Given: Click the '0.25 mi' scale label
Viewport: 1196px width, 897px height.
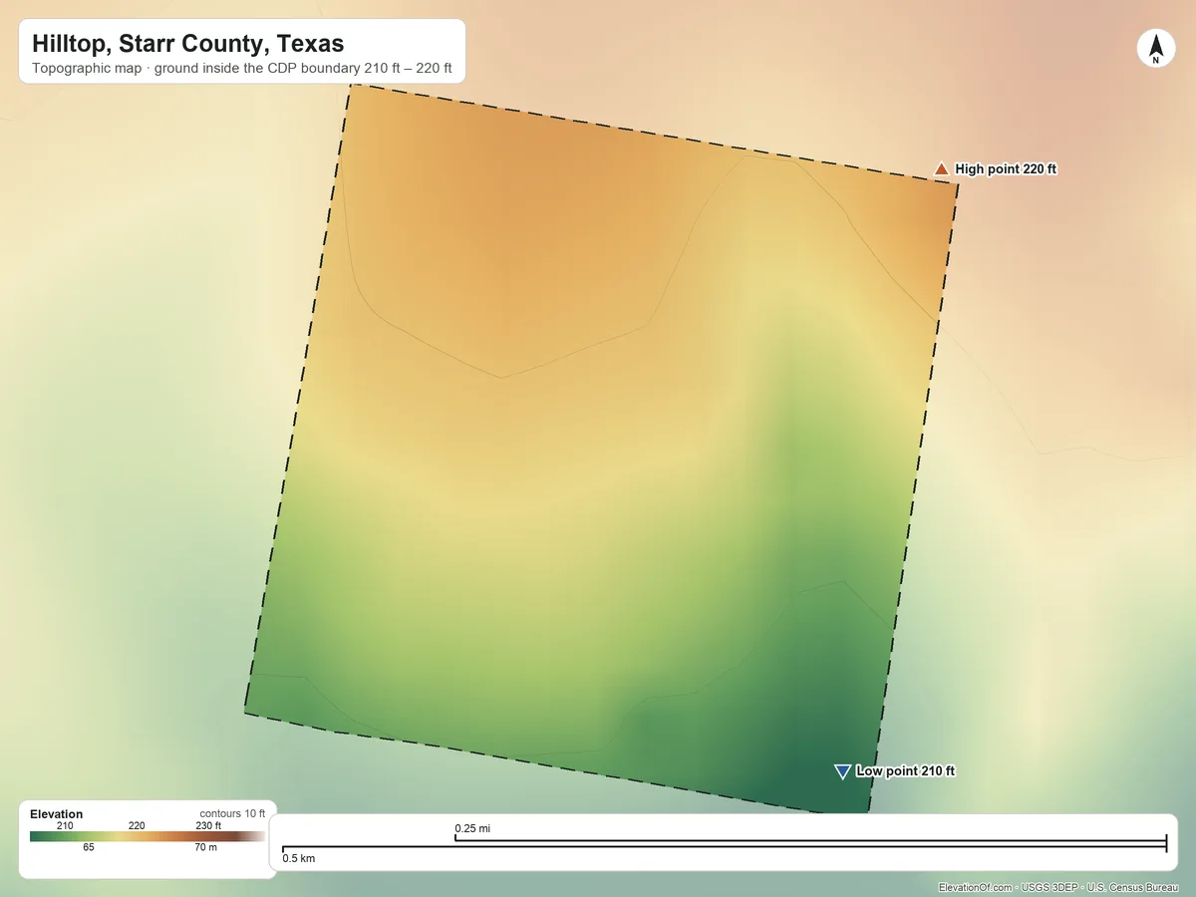Looking at the screenshot, I should tap(472, 828).
